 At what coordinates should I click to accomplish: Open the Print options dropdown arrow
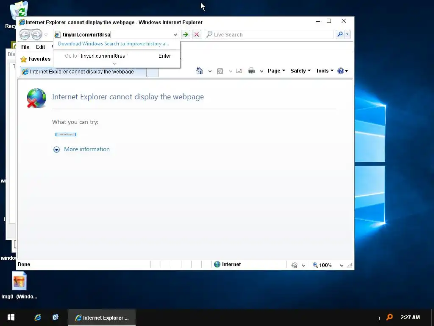[262, 71]
